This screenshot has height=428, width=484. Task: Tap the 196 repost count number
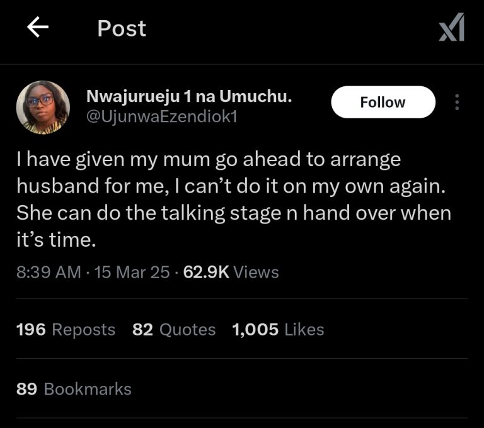31,330
